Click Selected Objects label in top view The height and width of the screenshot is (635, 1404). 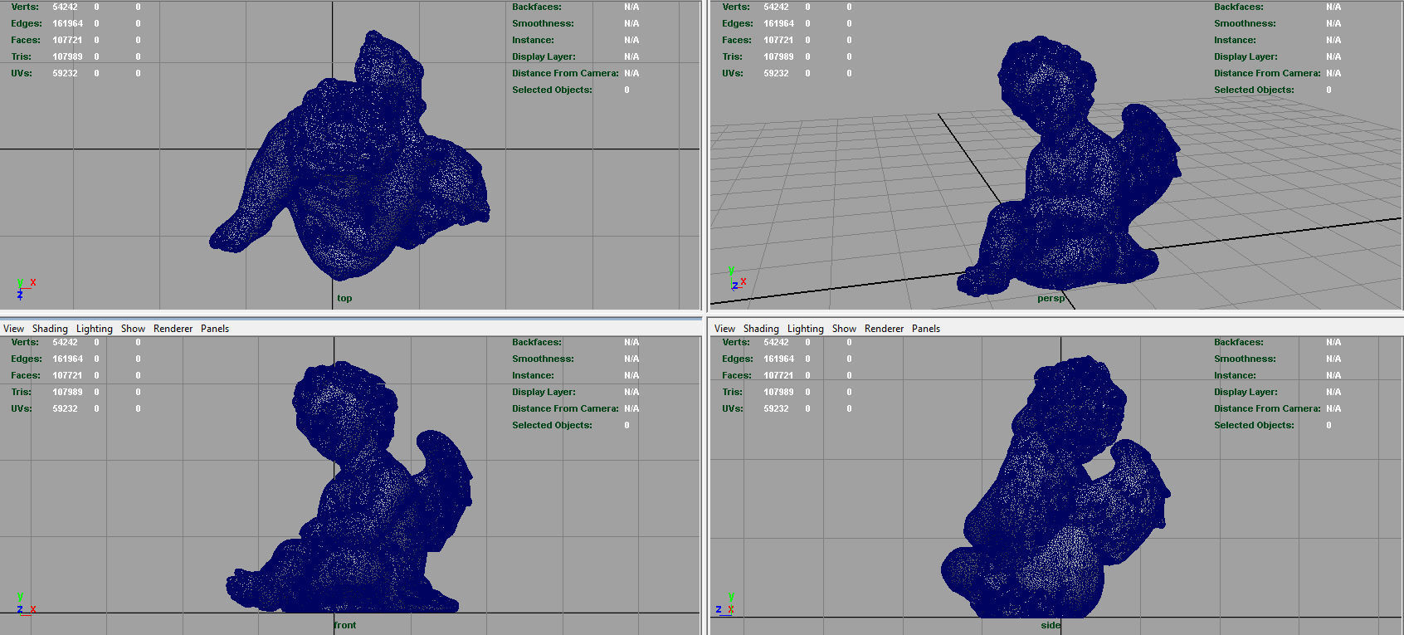click(552, 90)
